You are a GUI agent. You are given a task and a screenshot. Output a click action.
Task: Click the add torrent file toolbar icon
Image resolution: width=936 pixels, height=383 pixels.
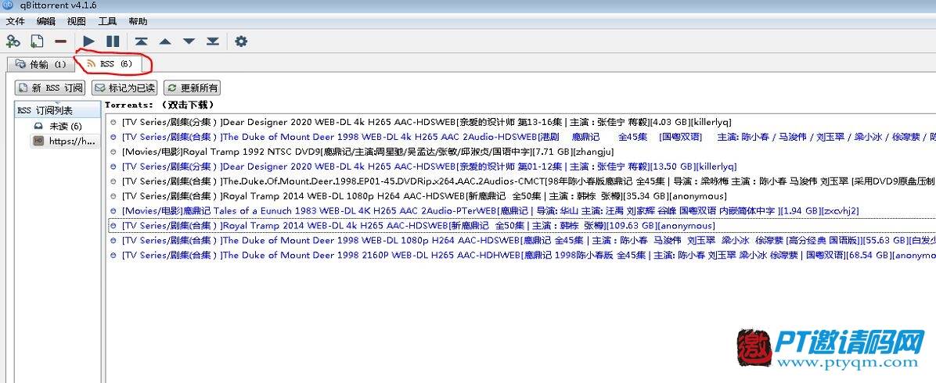click(37, 41)
